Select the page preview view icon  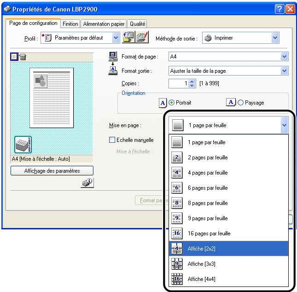(14, 57)
